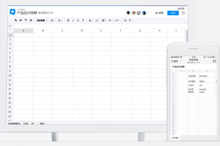This screenshot has width=220, height=146.
Task: Click the undo arrow in toolbar
Action: 16,20
